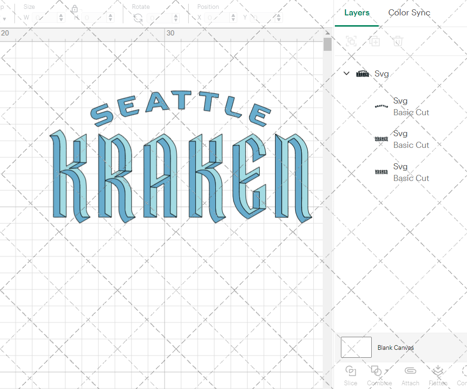Click the Duplicate icon in Layers panel
The height and width of the screenshot is (389, 467).
tap(375, 41)
